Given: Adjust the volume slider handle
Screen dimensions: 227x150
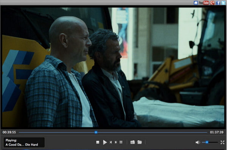Looking at the screenshot, I should [207, 142].
